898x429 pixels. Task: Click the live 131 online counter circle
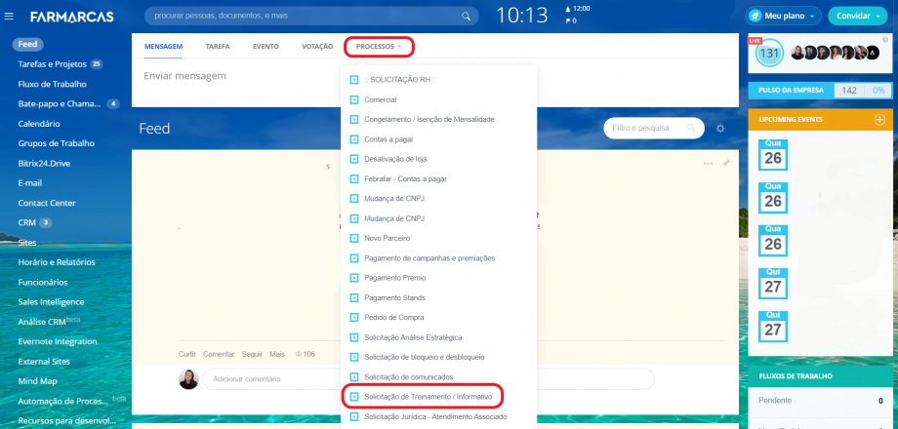[769, 54]
